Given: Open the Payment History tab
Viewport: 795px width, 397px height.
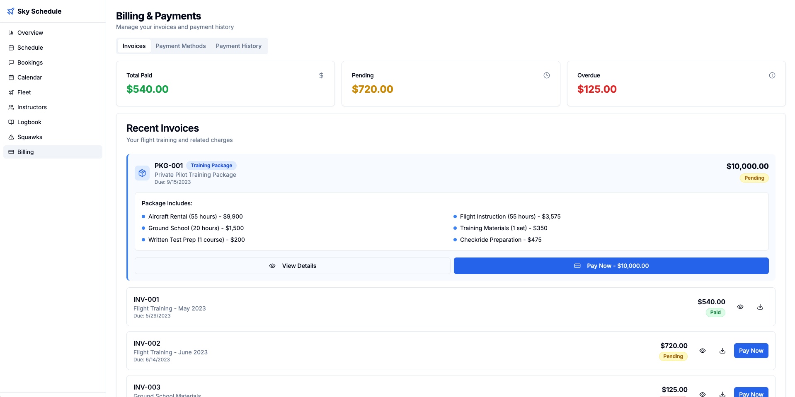Looking at the screenshot, I should click(238, 46).
